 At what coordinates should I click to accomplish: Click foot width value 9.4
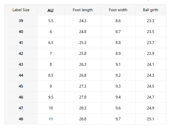coord(118,97)
